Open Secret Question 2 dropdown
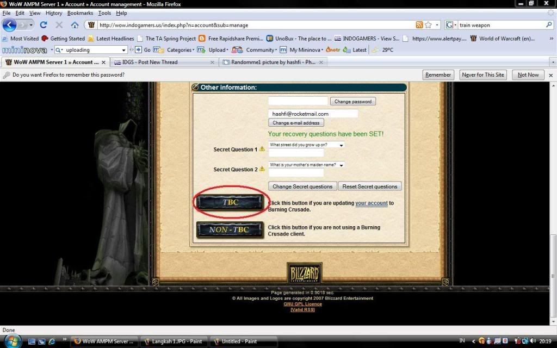 [x=306, y=165]
